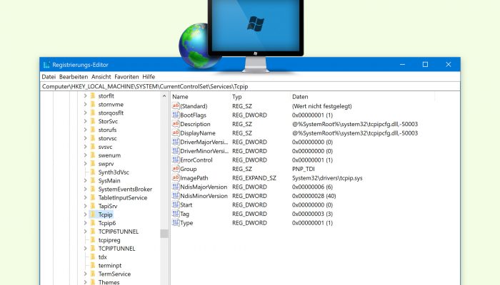
Task: Expand the SysMain tree node
Action: click(85, 181)
